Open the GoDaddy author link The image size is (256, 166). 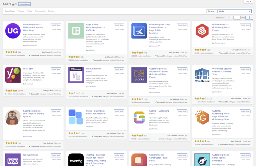pyautogui.click(x=91, y=50)
